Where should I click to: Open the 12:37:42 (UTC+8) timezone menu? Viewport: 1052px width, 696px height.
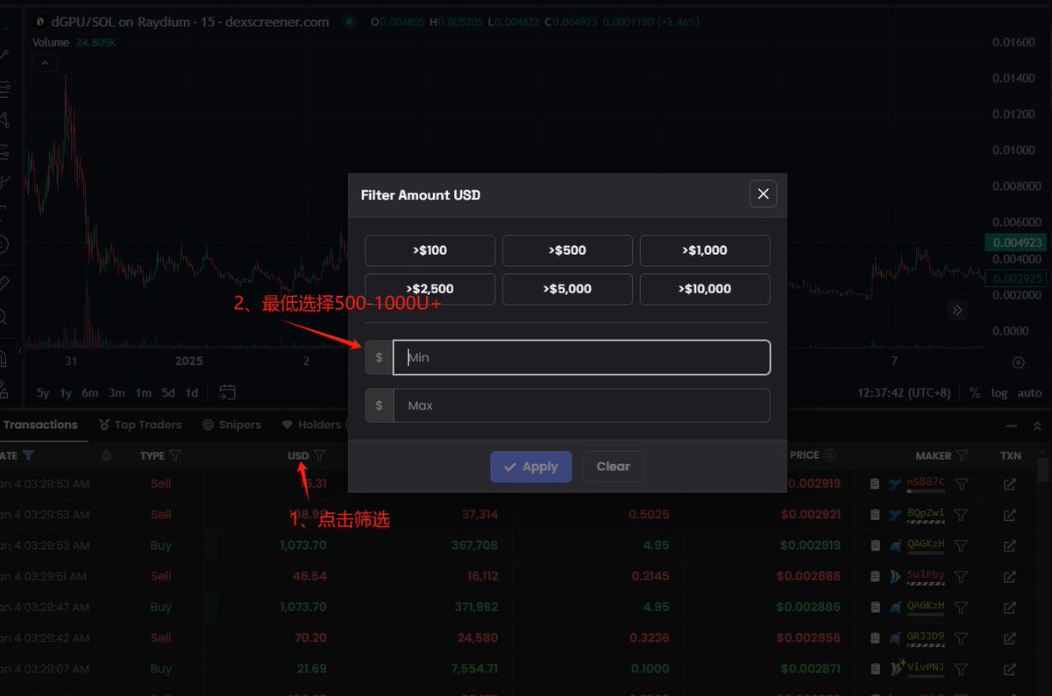click(904, 393)
